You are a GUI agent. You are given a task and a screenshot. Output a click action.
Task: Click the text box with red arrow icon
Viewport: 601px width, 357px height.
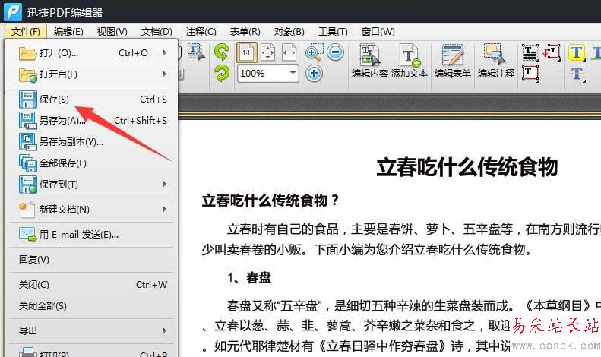click(552, 52)
